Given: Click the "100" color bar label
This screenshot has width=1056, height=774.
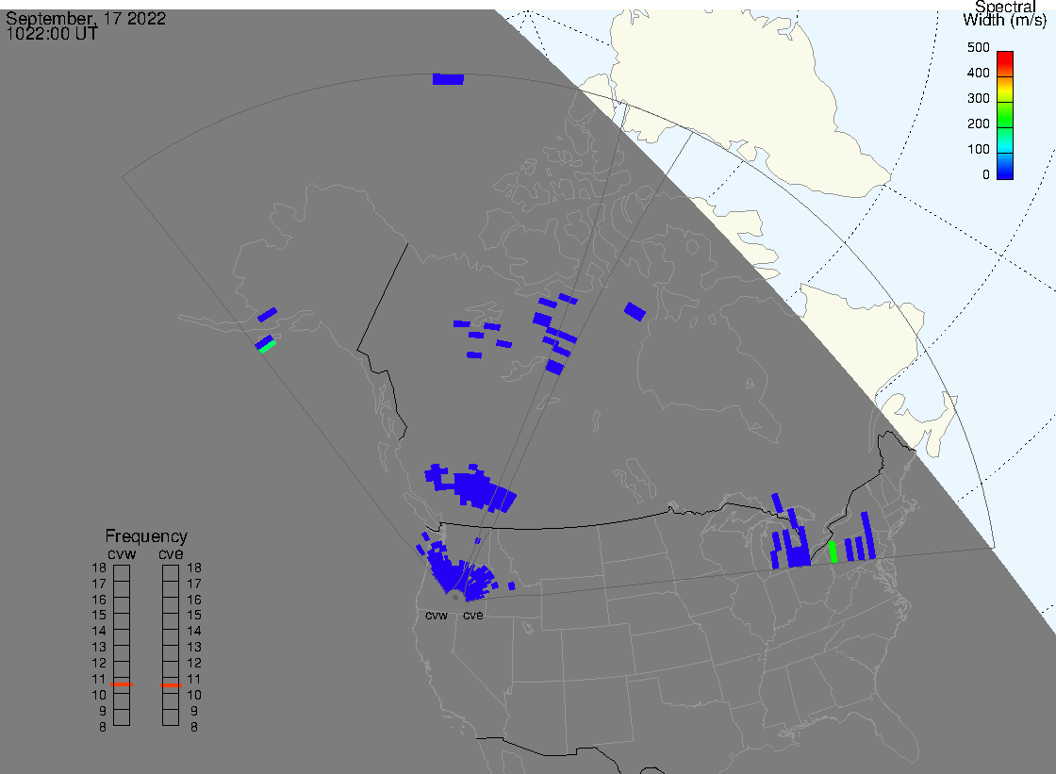Looking at the screenshot, I should click(x=978, y=150).
